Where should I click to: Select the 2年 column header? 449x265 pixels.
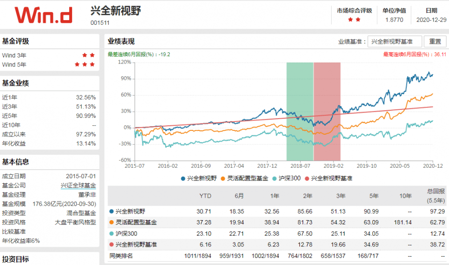pos(308,196)
